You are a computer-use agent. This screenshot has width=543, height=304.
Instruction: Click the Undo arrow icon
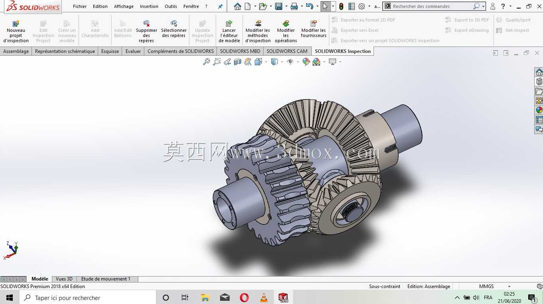click(x=309, y=6)
